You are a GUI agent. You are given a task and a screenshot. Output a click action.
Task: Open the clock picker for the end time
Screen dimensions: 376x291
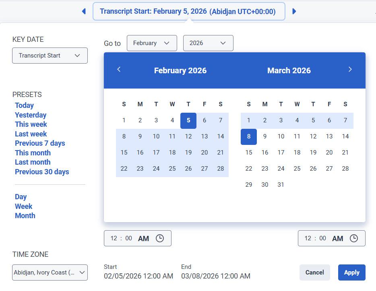click(354, 238)
